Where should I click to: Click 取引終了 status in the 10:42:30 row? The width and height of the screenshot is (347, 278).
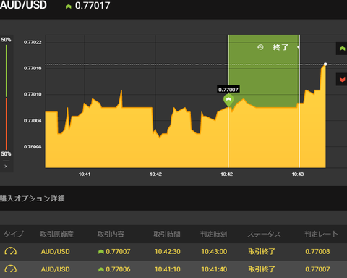[262, 252]
